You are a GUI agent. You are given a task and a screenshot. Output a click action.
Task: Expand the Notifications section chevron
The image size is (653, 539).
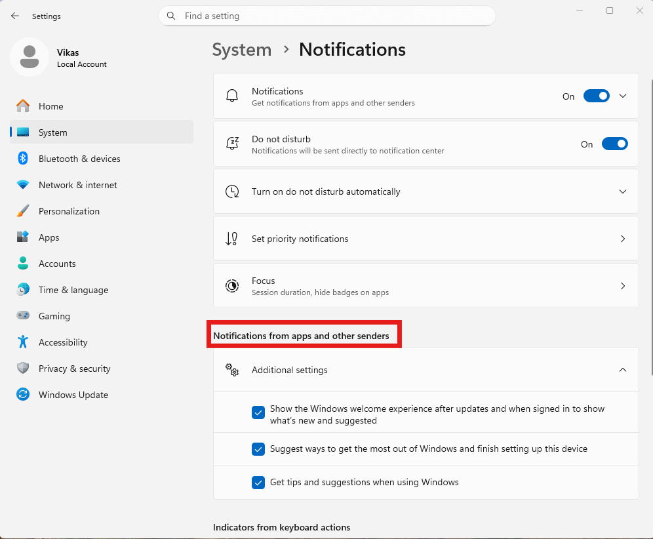click(x=623, y=96)
